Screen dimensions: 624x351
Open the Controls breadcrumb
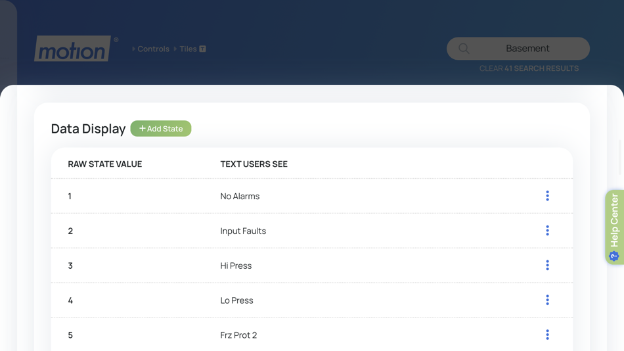pos(153,49)
